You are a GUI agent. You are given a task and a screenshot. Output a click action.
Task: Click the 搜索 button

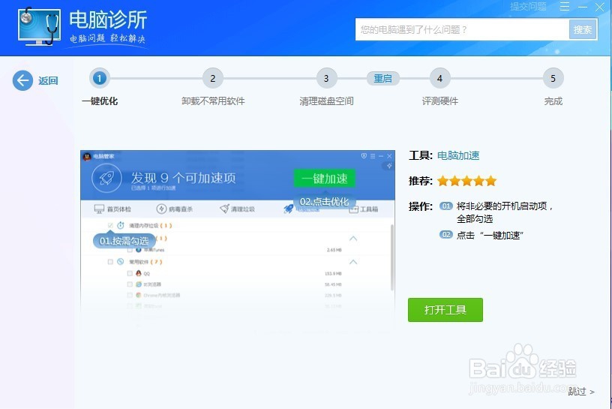(x=583, y=30)
